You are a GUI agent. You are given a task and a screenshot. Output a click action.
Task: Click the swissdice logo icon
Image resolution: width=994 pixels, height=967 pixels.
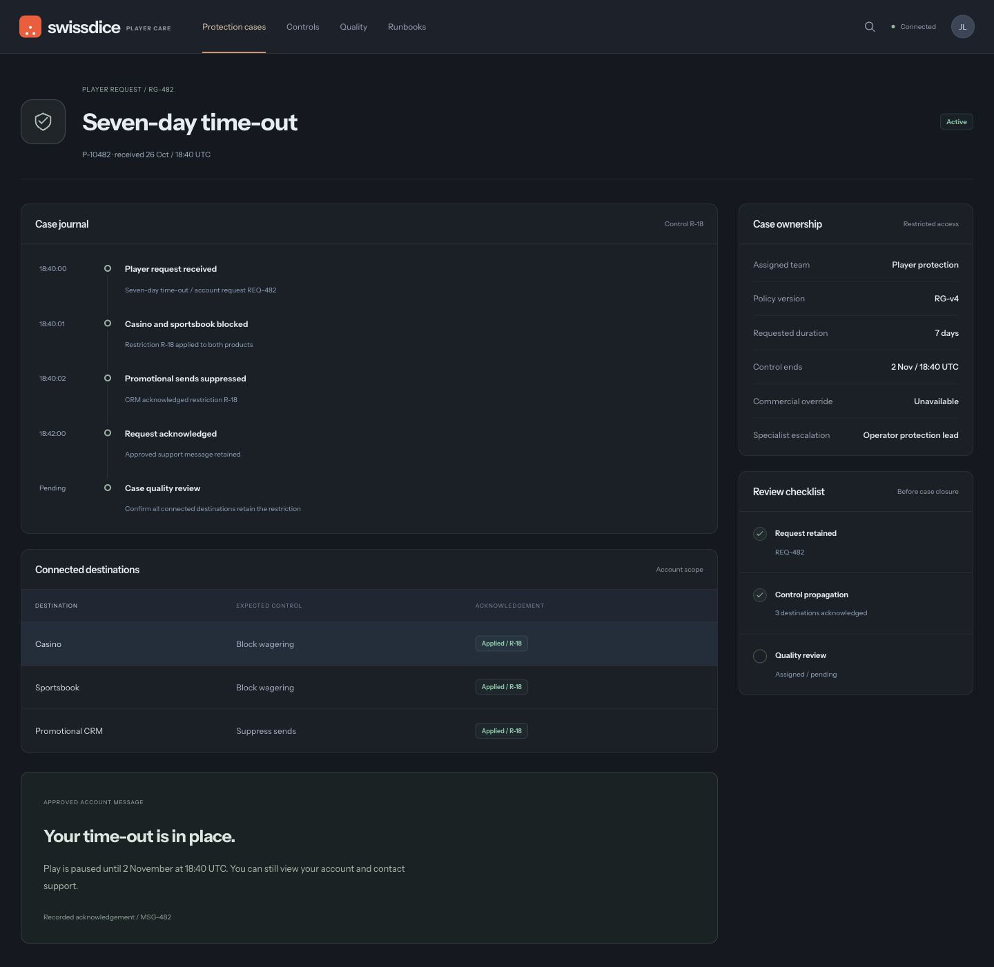pyautogui.click(x=30, y=27)
